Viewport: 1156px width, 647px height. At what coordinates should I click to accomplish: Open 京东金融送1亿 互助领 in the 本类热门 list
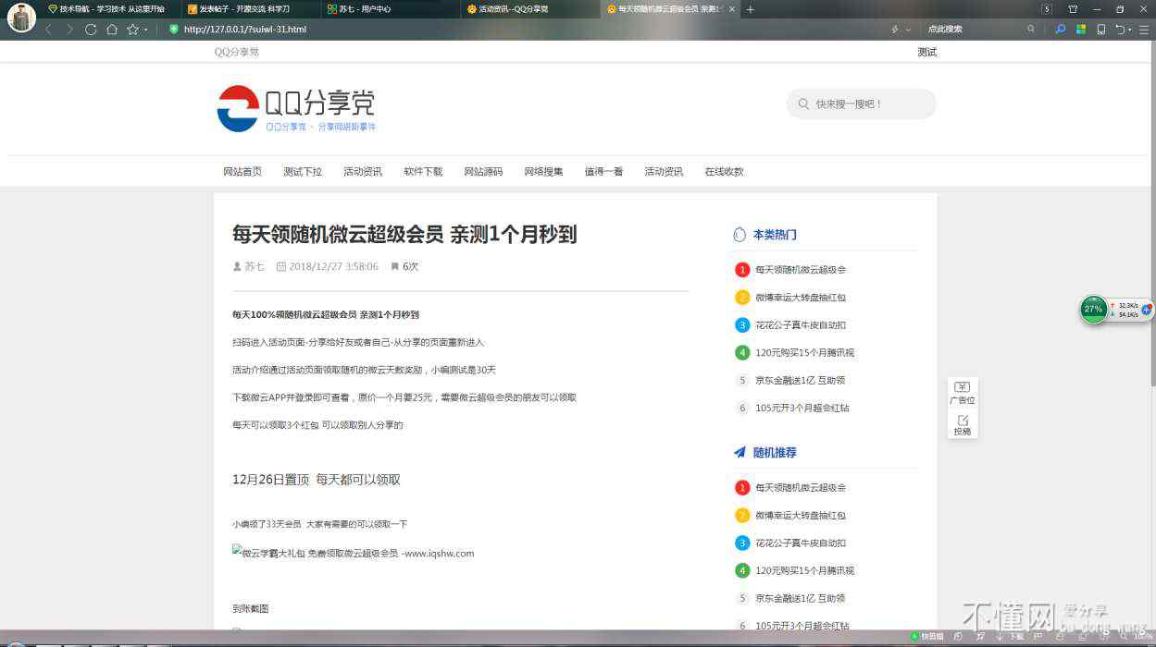click(800, 381)
